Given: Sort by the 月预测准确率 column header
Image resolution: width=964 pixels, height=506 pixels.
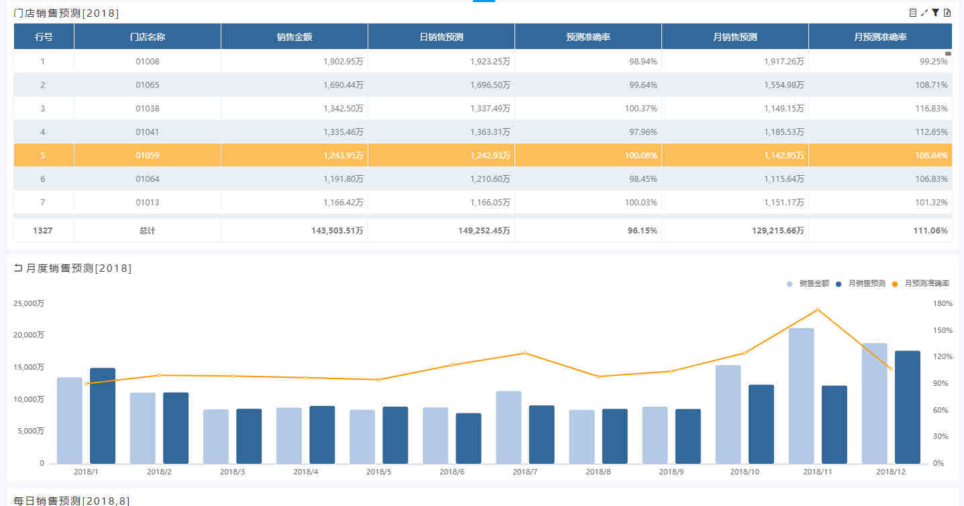Looking at the screenshot, I should pyautogui.click(x=881, y=37).
